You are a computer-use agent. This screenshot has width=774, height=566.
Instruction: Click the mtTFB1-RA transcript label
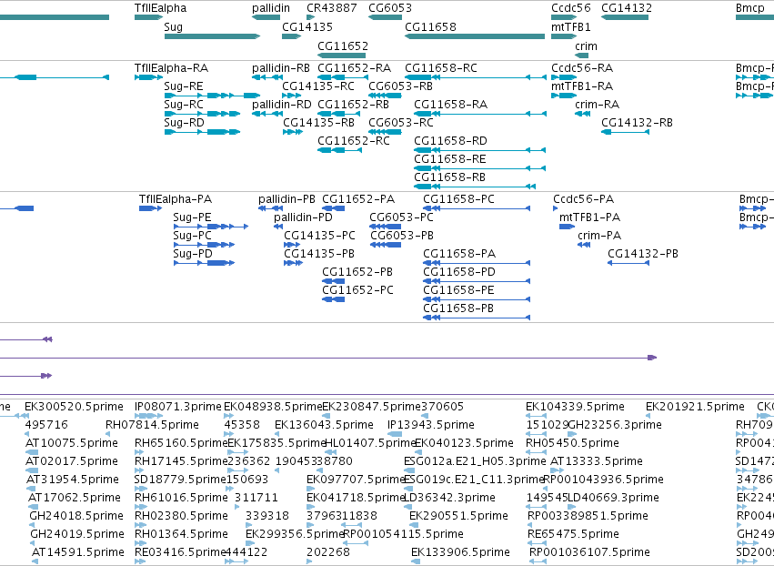point(582,86)
